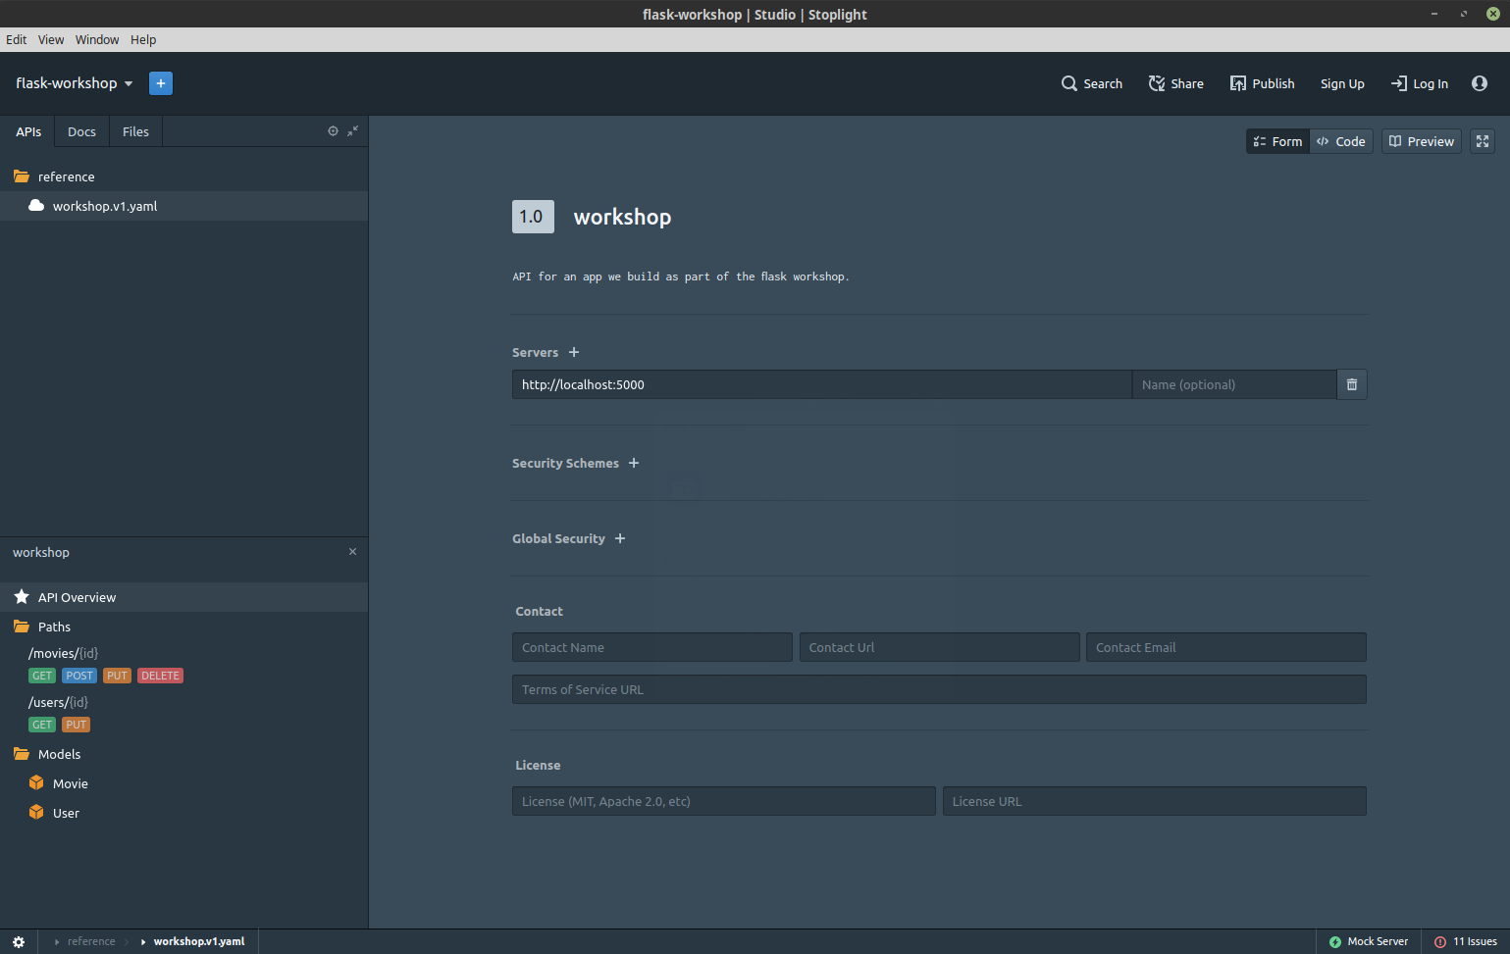Select the workshop.v1.yaml file
Viewport: 1510px width, 954px height.
[183, 206]
